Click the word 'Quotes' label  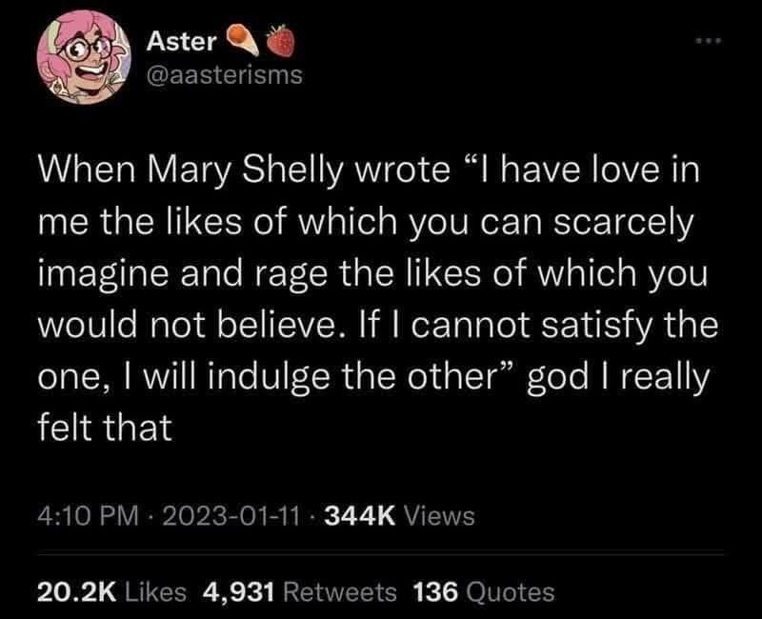click(x=510, y=592)
